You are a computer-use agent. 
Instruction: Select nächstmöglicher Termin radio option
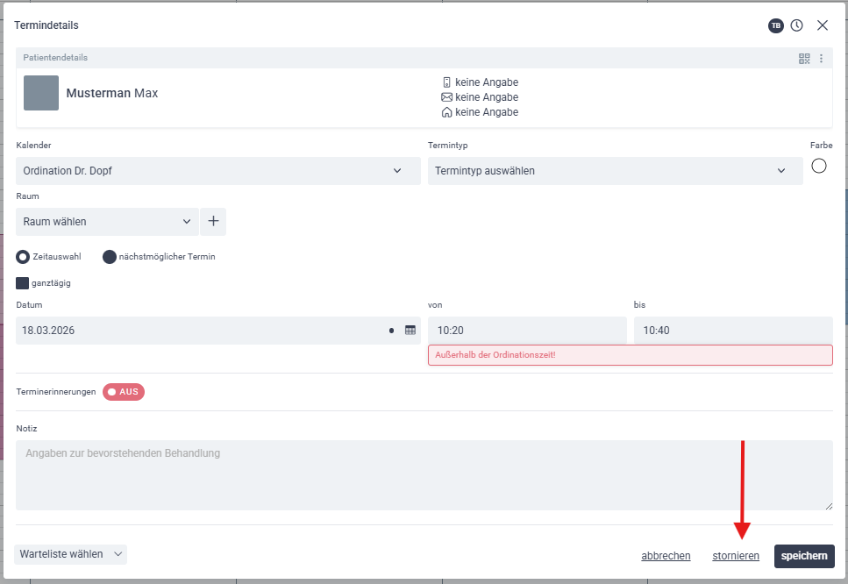[x=110, y=257]
